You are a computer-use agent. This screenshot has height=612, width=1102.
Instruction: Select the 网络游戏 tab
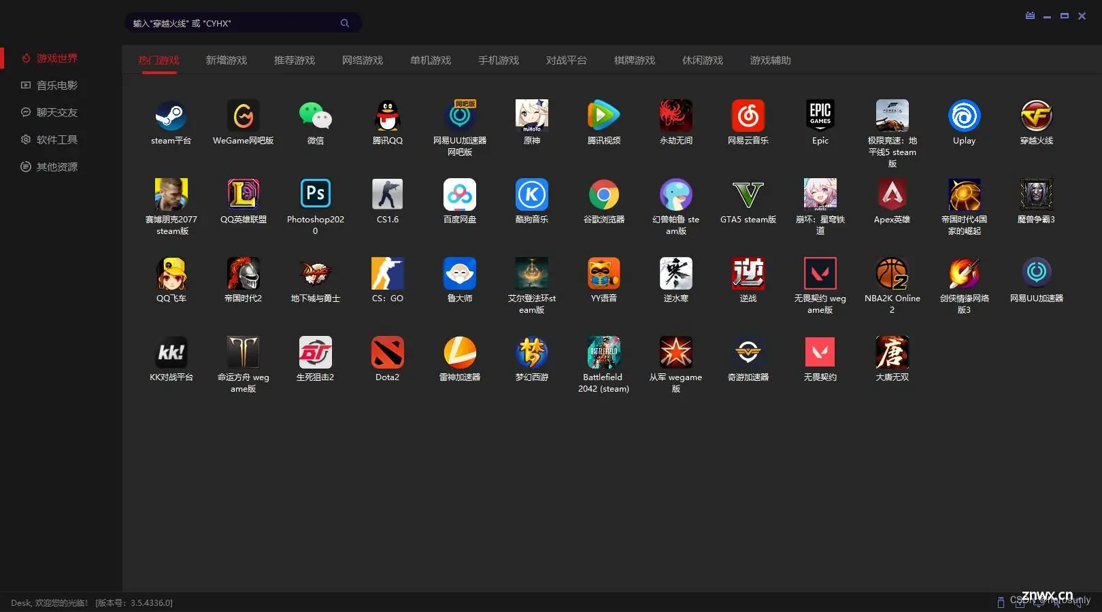[363, 61]
